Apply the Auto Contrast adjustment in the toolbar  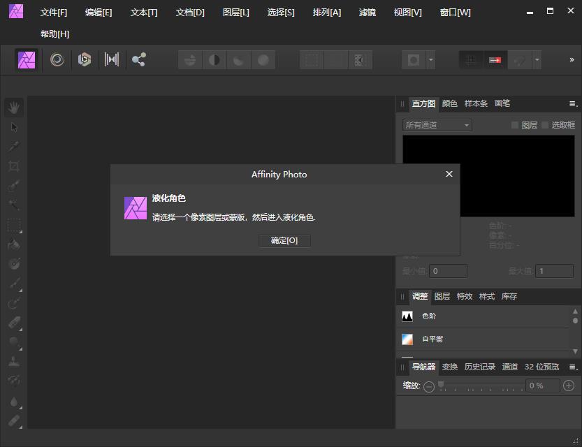click(x=214, y=59)
